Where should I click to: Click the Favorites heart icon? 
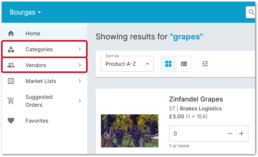coord(11,121)
